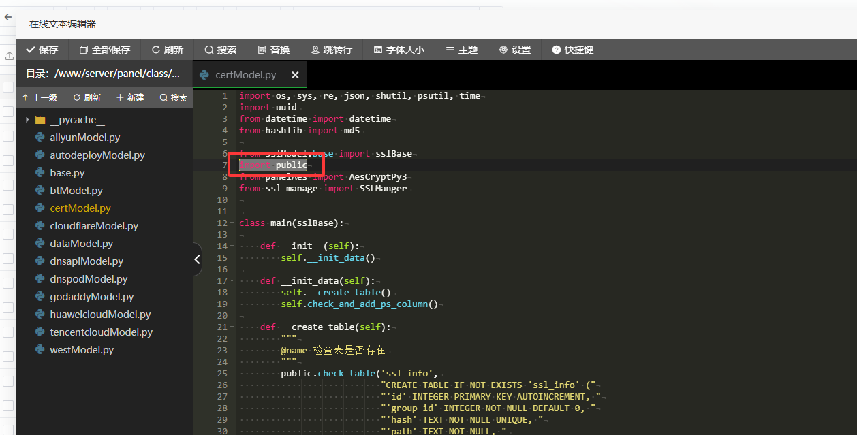The width and height of the screenshot is (857, 435).
Task: Open aliyunModel.py in file tree
Action: tap(84, 138)
